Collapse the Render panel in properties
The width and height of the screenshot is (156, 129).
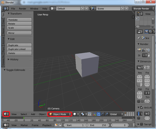pyautogui.click(x=139, y=44)
